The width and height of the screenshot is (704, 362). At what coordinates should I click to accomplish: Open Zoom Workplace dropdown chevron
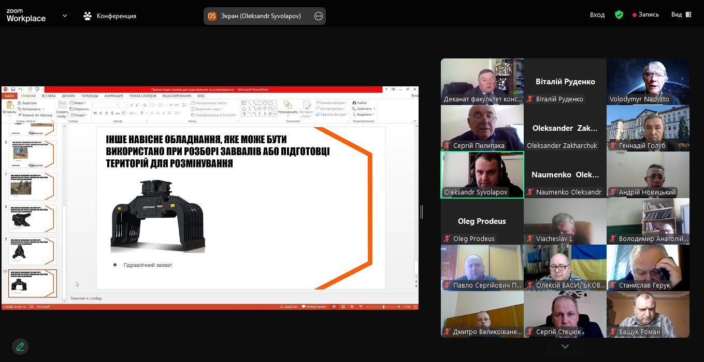tap(65, 16)
